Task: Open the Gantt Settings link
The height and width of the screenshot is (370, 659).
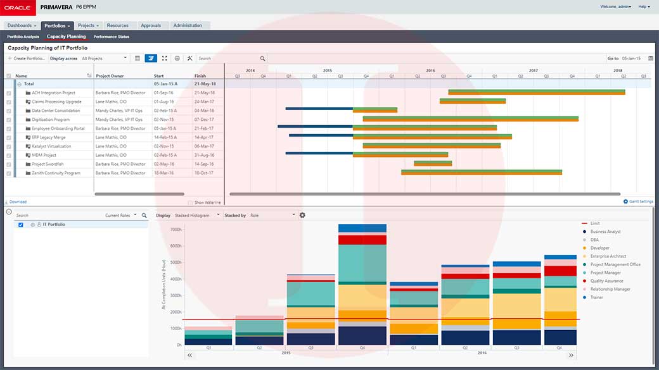Action: pyautogui.click(x=641, y=201)
